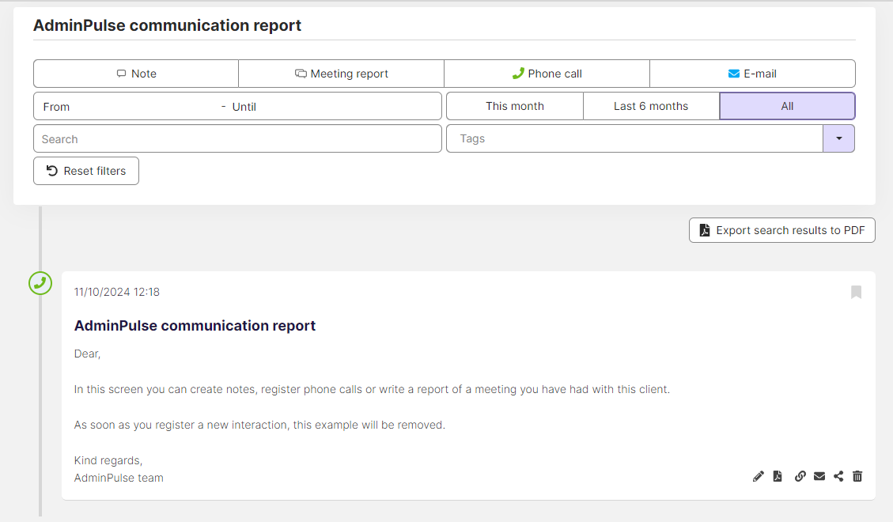
Task: Send entry via the envelope icon
Action: (819, 476)
